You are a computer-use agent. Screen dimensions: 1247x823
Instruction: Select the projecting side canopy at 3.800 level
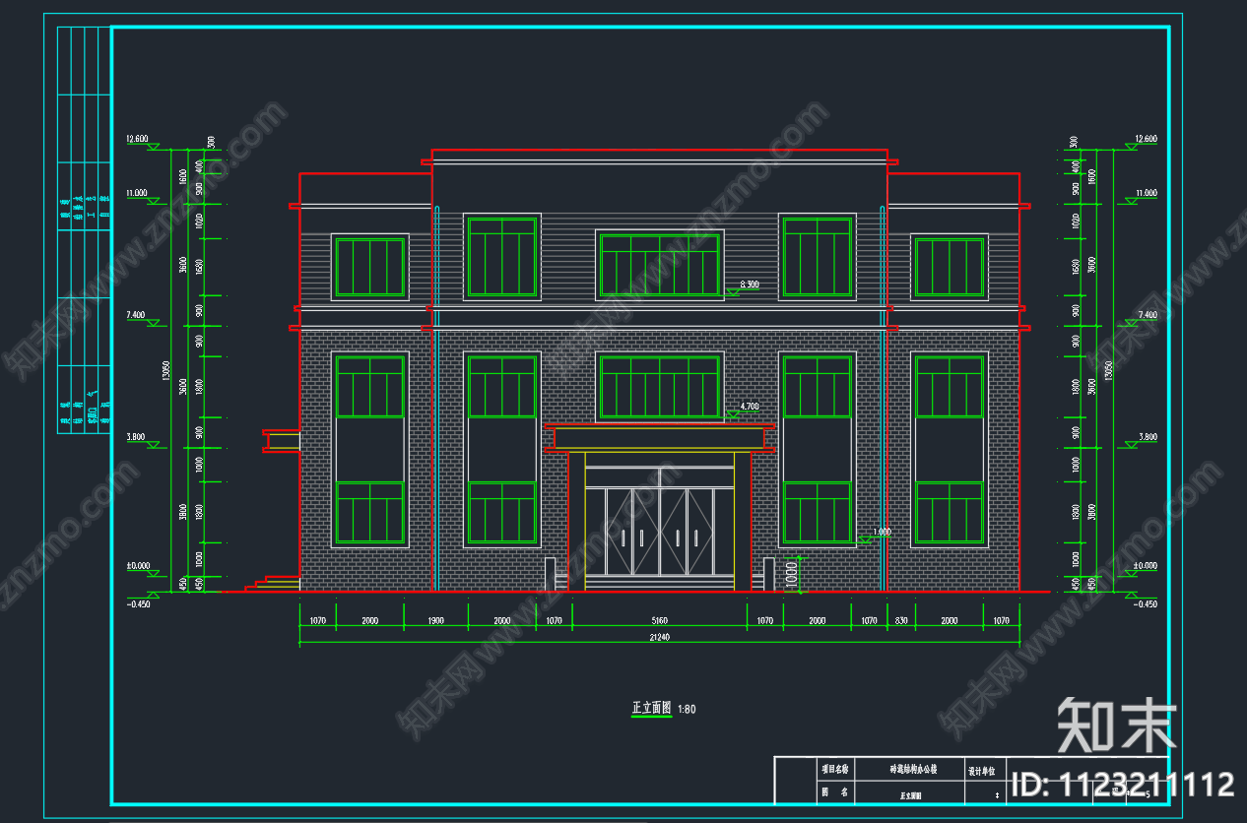[x=282, y=441]
